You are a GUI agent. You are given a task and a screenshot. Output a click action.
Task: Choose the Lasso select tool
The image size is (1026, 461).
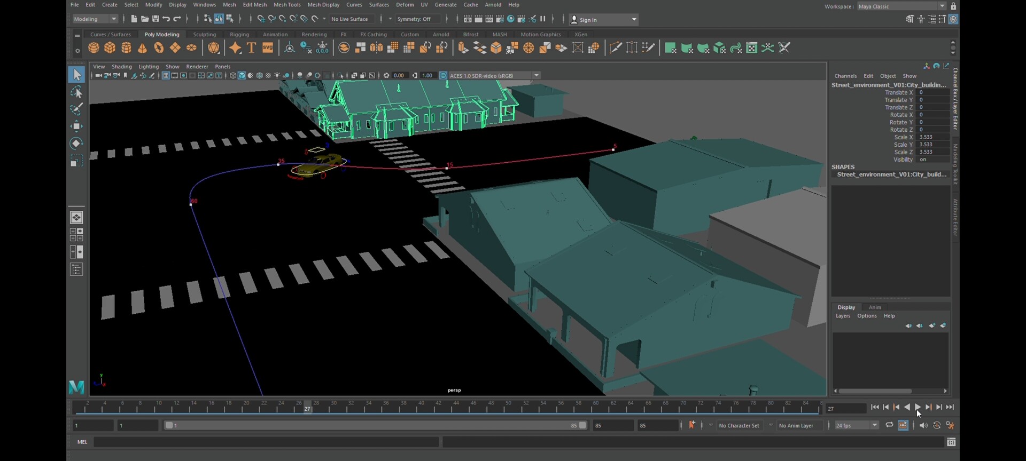(x=76, y=92)
